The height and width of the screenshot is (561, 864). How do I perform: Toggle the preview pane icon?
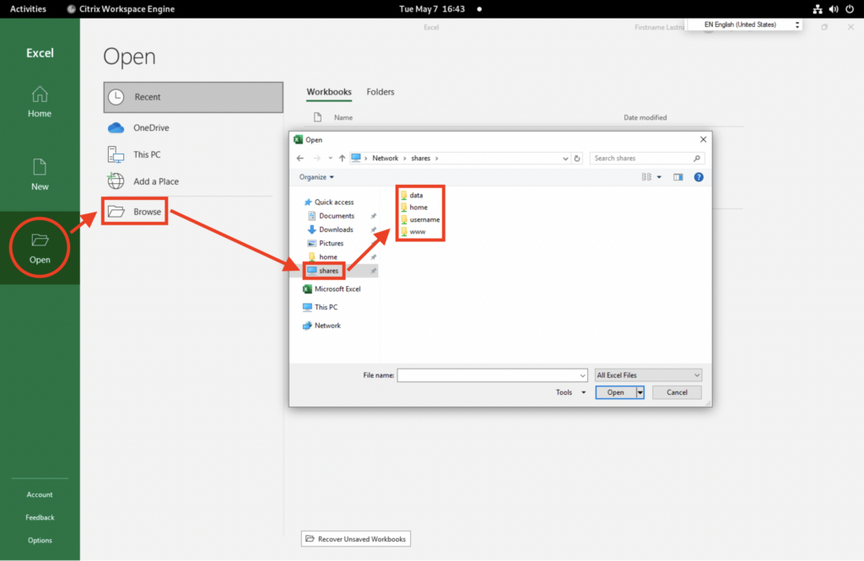(678, 177)
